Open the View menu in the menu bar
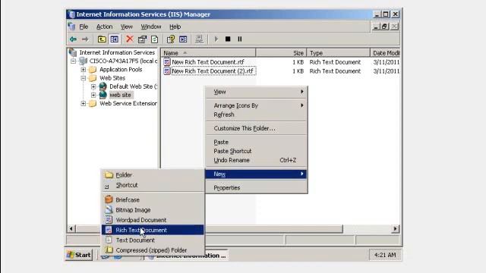This screenshot has height=273, width=486. (x=127, y=27)
